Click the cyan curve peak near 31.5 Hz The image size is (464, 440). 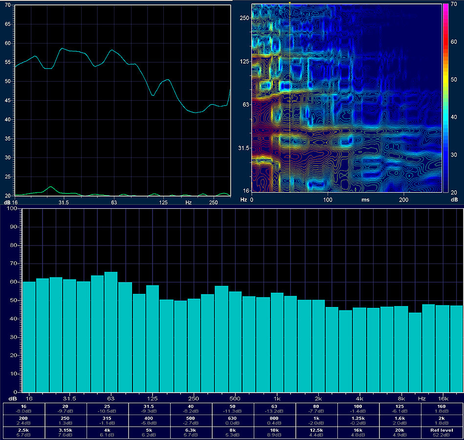click(62, 48)
